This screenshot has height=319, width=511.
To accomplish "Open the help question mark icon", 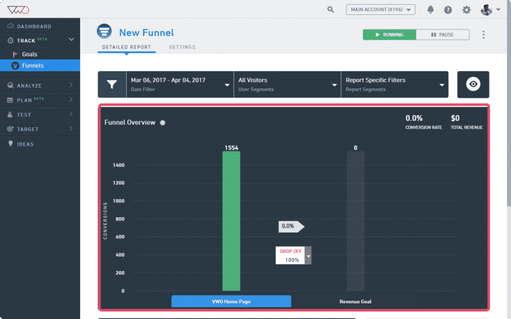I will click(448, 10).
